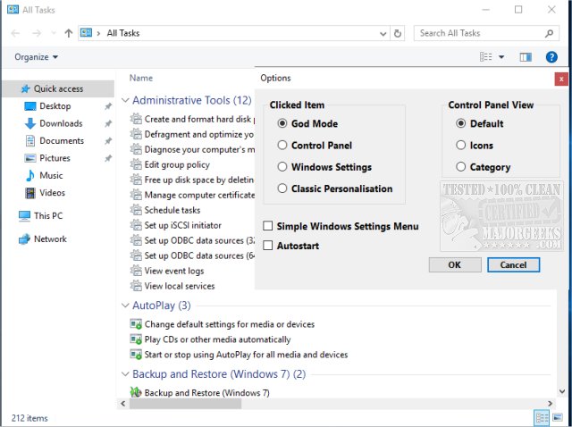Viewport: 572px width, 427px height.
Task: Select the Music folder in sidebar
Action: point(51,175)
